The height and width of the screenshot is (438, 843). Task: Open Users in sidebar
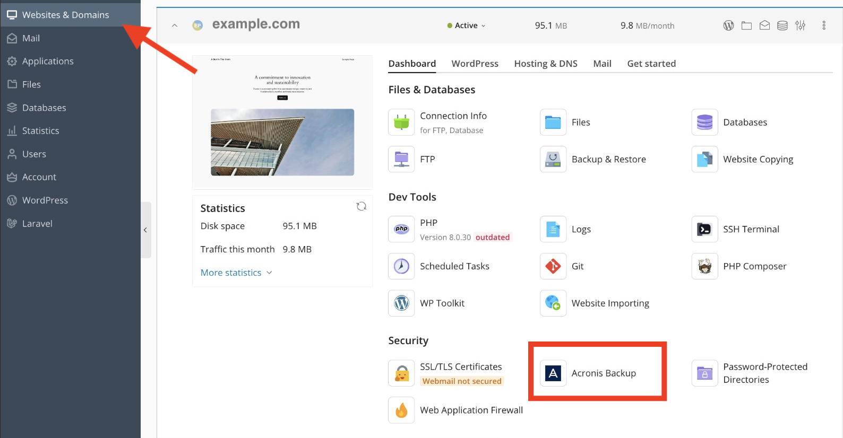(70, 154)
